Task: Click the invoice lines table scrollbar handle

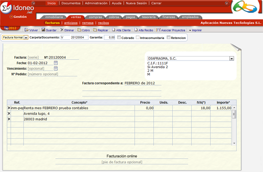Action: (x=234, y=115)
